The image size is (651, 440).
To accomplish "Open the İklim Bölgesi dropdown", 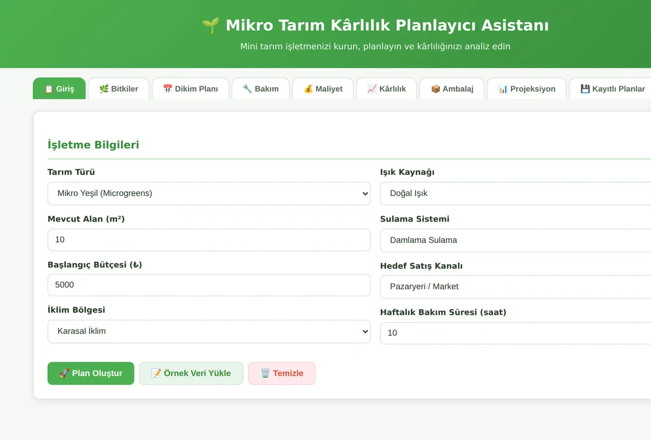I will [209, 331].
